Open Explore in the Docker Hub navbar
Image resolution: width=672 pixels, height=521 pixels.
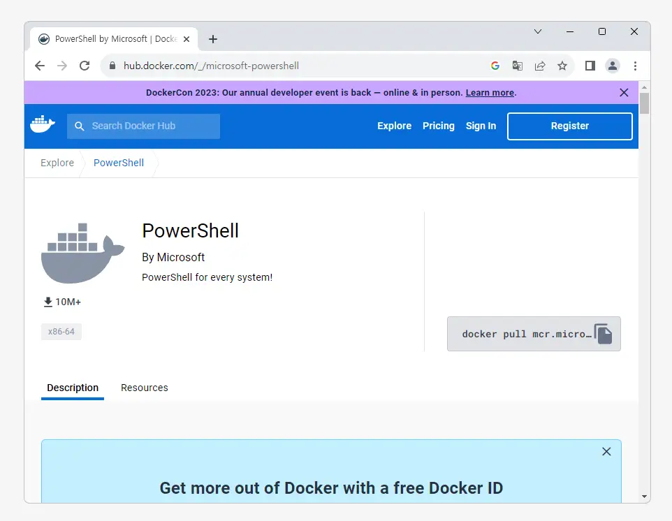tap(394, 126)
